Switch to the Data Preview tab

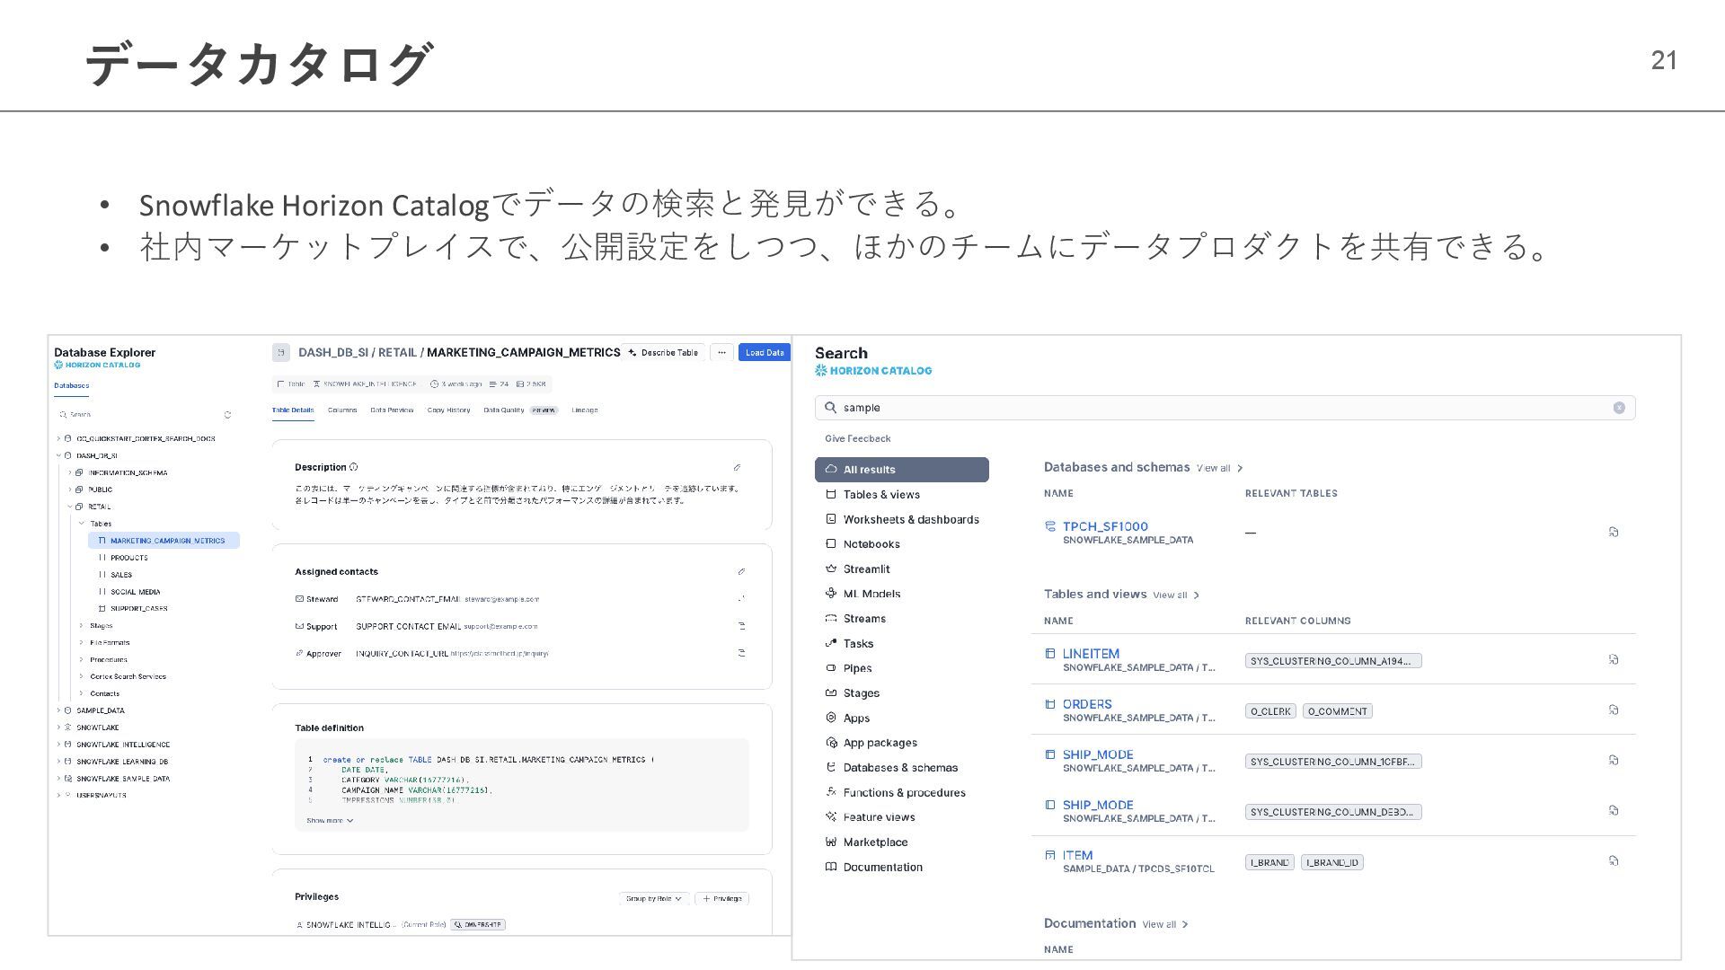point(392,410)
